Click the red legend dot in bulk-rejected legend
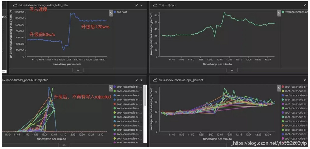Image resolution: width=310 pixels, height=149 pixels. pyautogui.click(x=115, y=104)
